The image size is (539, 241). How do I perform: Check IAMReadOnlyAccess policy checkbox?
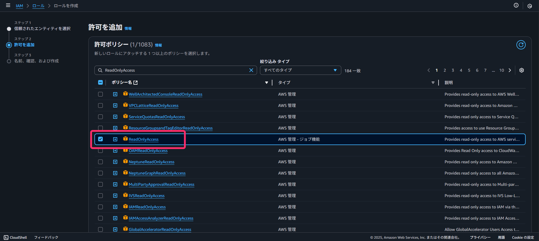pyautogui.click(x=100, y=207)
